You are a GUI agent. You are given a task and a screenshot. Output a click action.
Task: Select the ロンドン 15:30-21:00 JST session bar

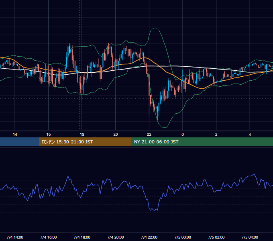click(x=85, y=142)
